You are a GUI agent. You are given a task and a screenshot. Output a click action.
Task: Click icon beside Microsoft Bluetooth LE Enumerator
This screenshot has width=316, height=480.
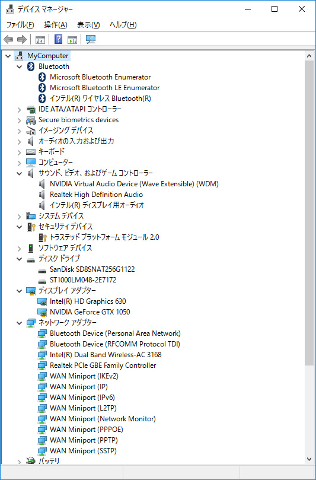pyautogui.click(x=42, y=88)
